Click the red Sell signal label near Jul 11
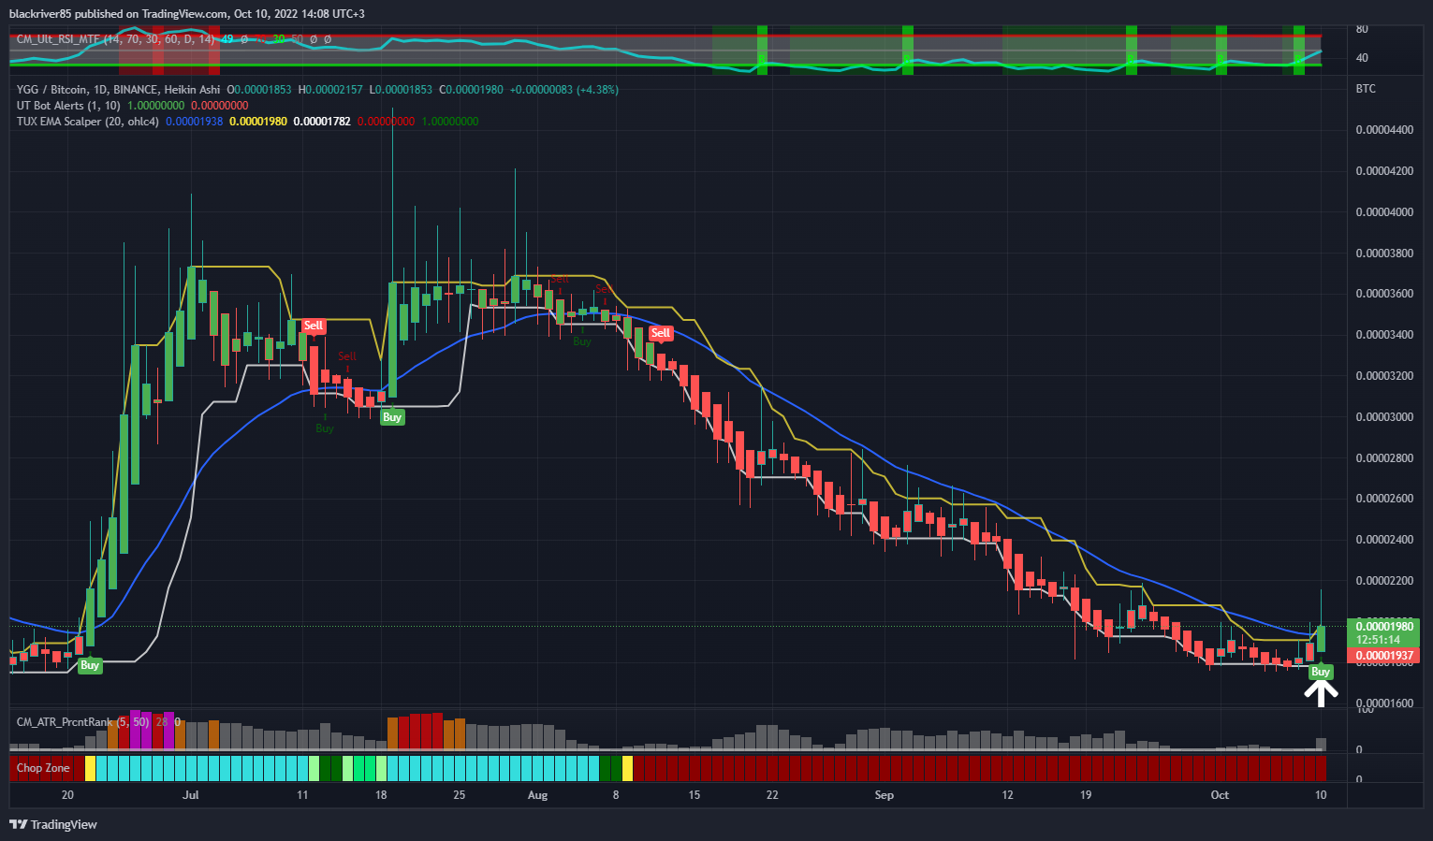1433x841 pixels. [x=314, y=326]
